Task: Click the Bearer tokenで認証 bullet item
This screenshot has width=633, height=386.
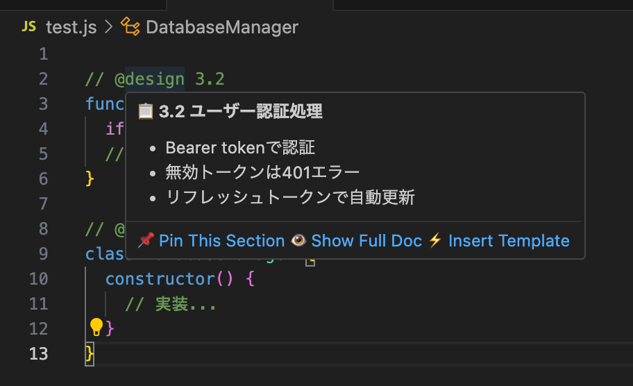Action: point(240,148)
